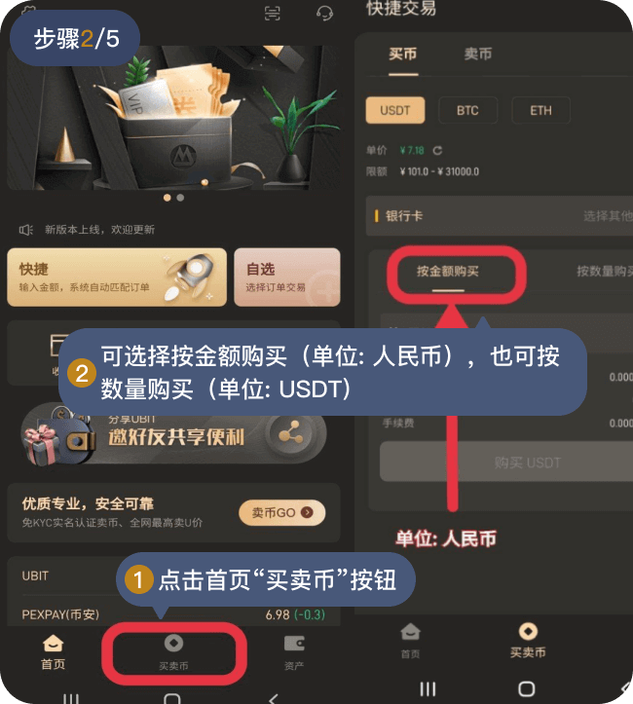This screenshot has width=633, height=704.
Task: Switch to the 买币 tab
Action: [403, 54]
